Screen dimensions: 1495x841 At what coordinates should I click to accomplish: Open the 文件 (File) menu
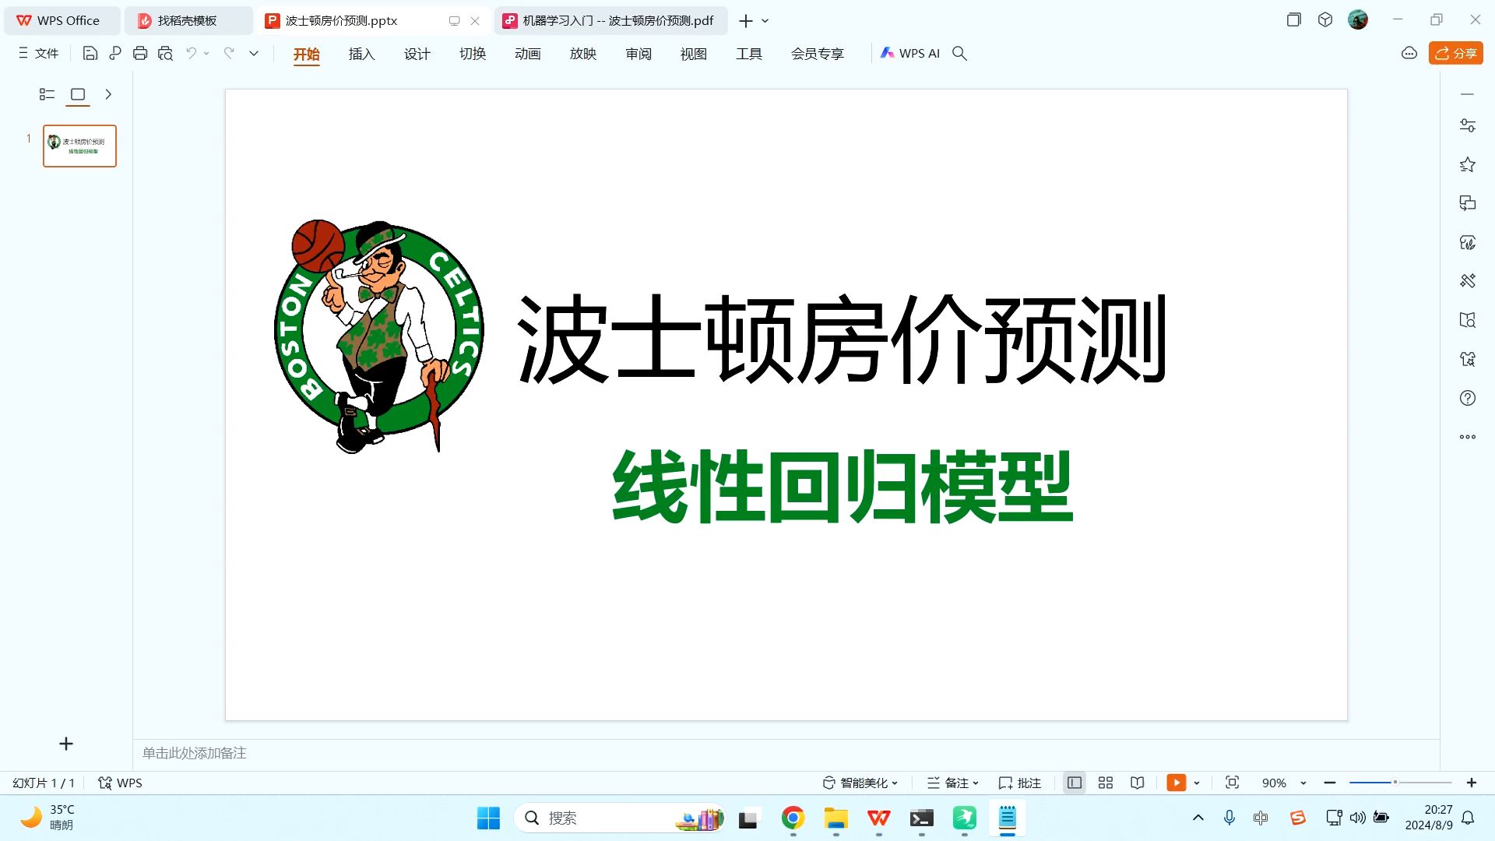[38, 54]
